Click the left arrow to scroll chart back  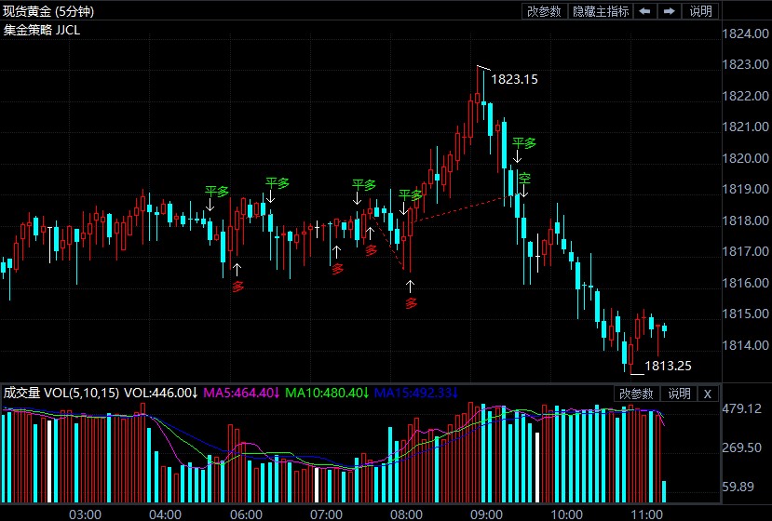pyautogui.click(x=646, y=11)
